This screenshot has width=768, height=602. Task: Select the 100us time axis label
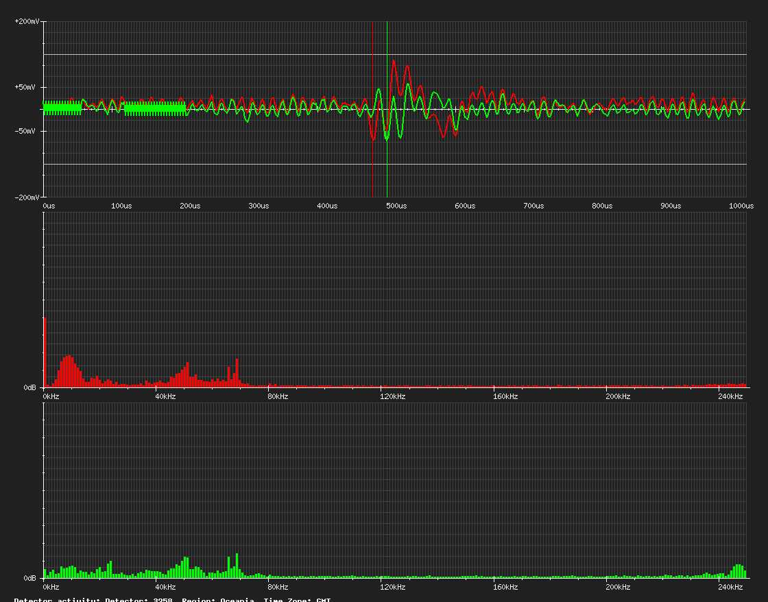pos(121,206)
